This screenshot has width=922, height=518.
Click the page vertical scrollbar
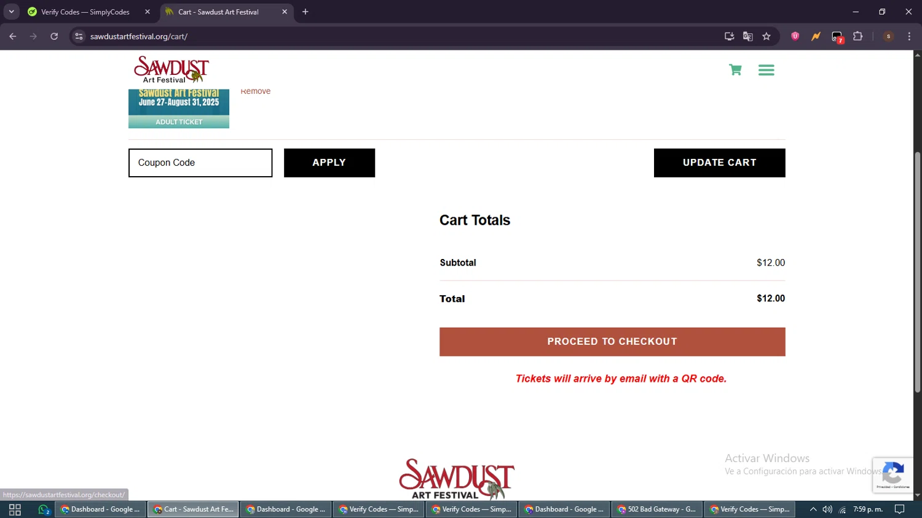click(917, 273)
